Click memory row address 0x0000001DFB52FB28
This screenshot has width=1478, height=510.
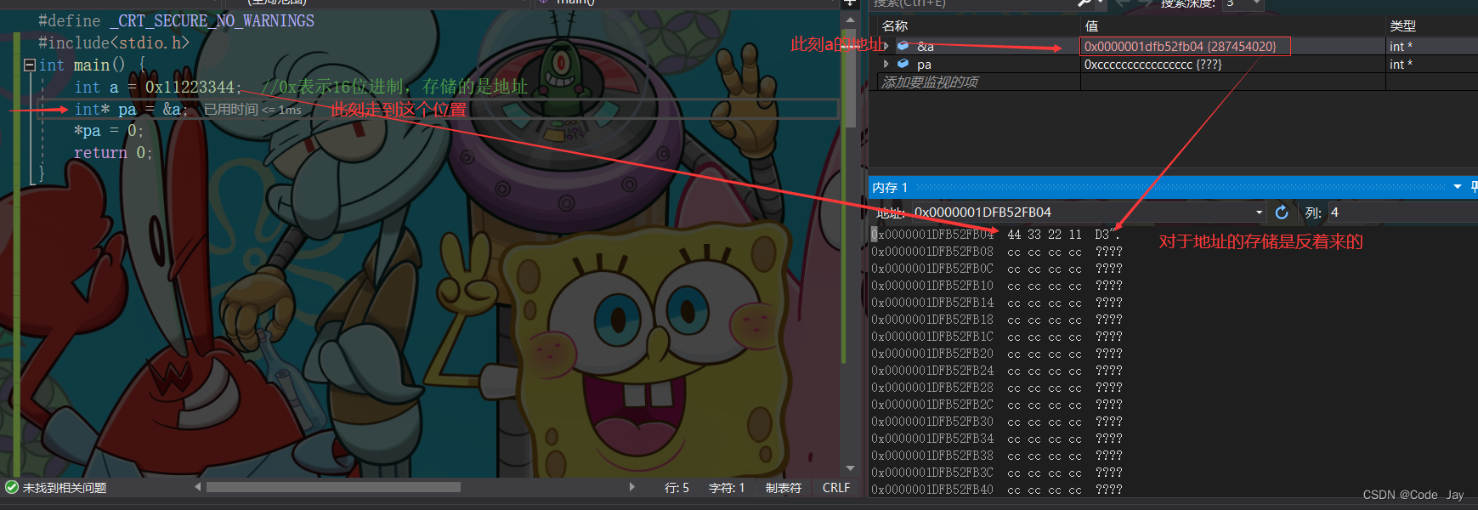[932, 388]
